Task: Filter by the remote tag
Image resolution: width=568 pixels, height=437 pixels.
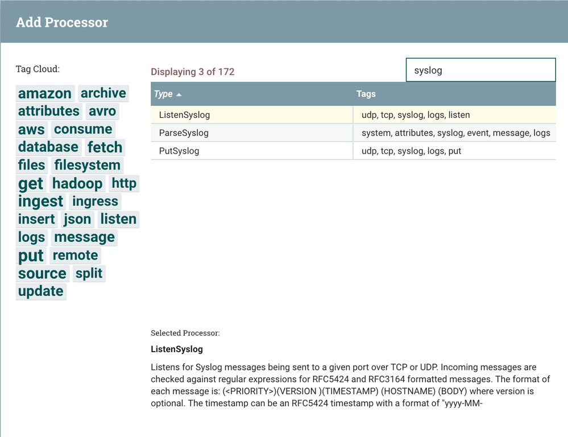Action: tap(76, 255)
